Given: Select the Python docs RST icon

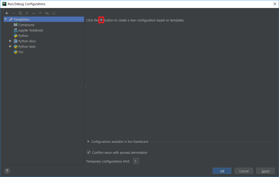Looking at the screenshot, I should (16, 41).
